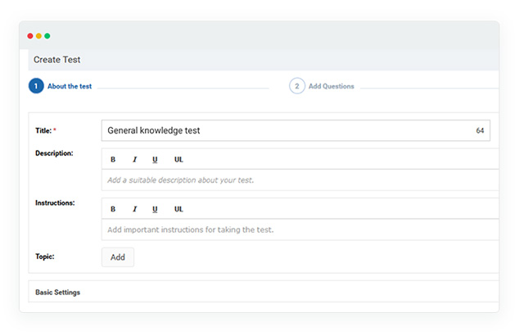Minimize the window with the yellow button
Viewport: 524px width, 336px height.
pos(38,36)
